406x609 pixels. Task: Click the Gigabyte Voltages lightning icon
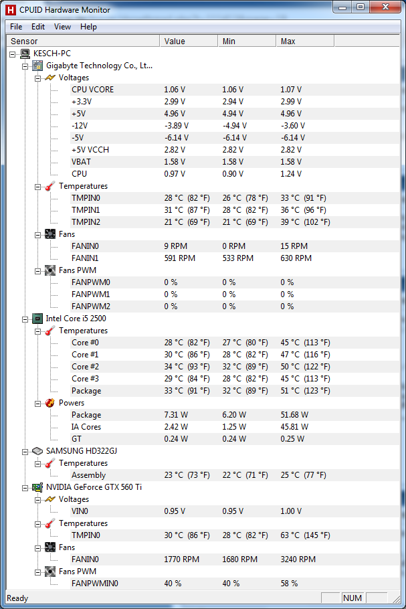click(x=50, y=78)
